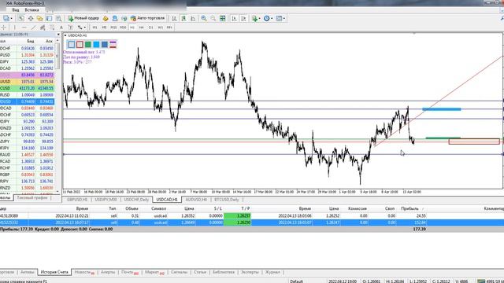The width and height of the screenshot is (504, 283).
Task: Click the zoom out magnifier icon
Action: click(213, 18)
